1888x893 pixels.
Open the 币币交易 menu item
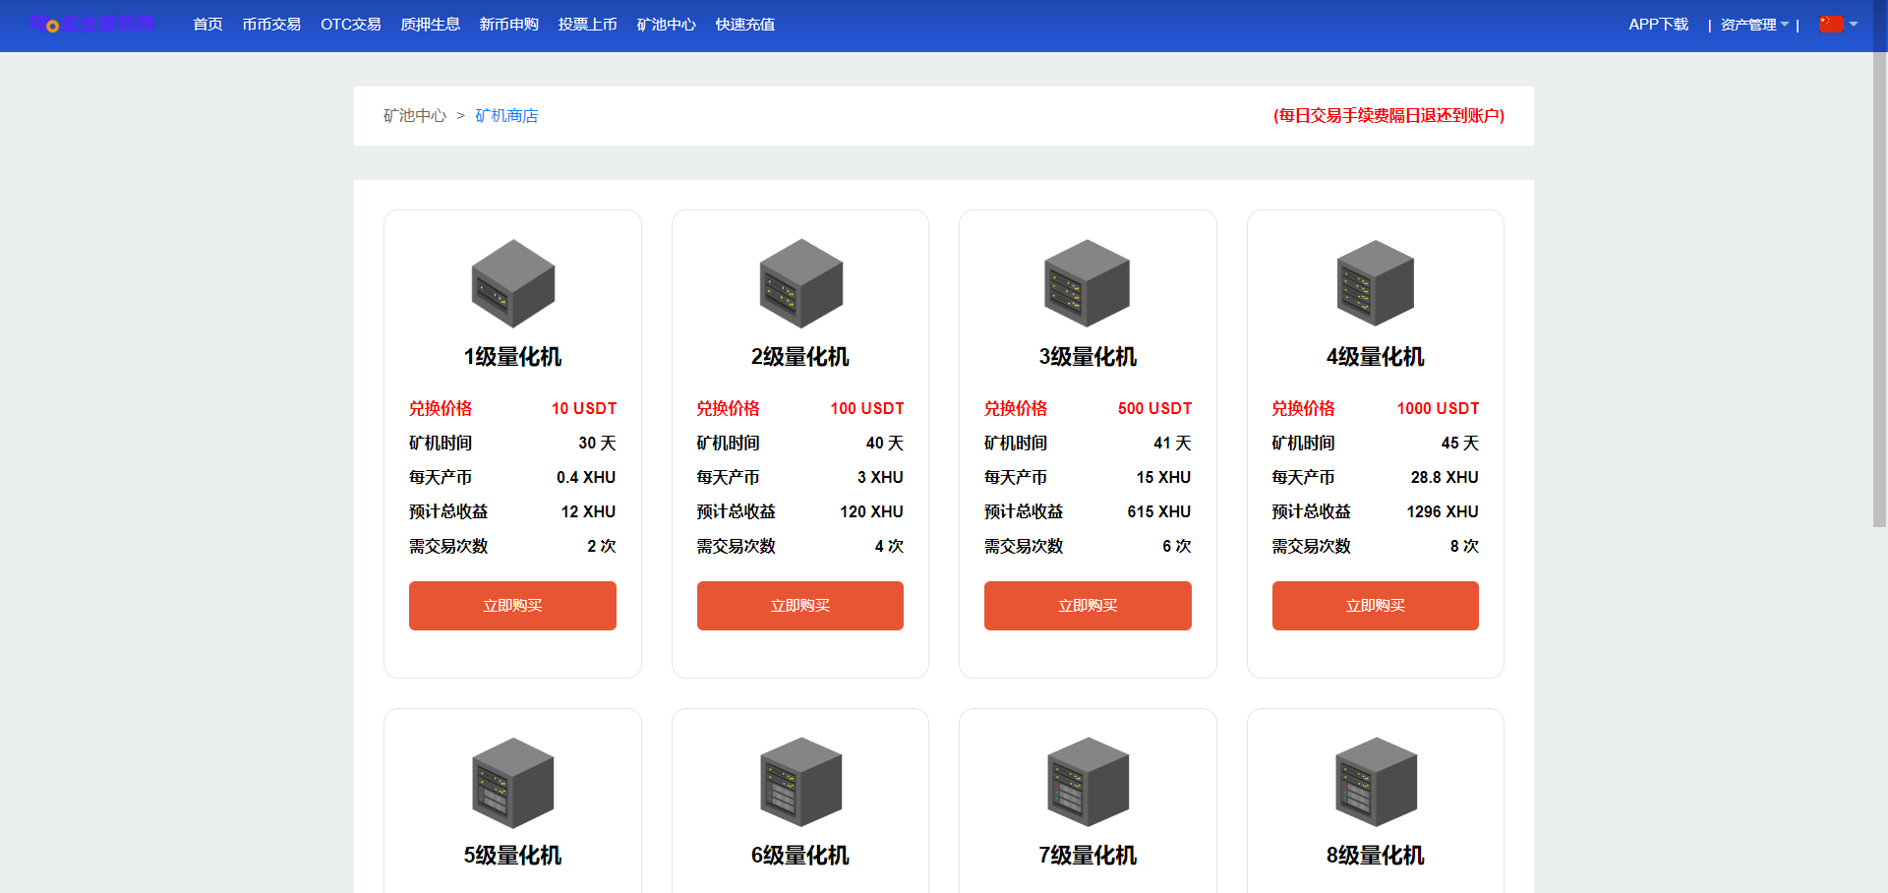click(x=271, y=25)
